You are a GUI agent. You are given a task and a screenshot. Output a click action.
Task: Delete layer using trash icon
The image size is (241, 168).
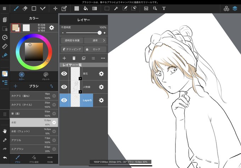(x=74, y=58)
